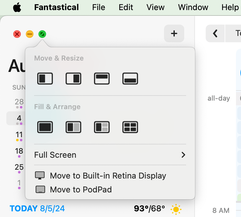Tile window to right half icon
This screenshot has height=217, width=241.
73,79
